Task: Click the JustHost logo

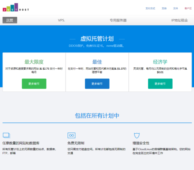Action: (x=16, y=7)
